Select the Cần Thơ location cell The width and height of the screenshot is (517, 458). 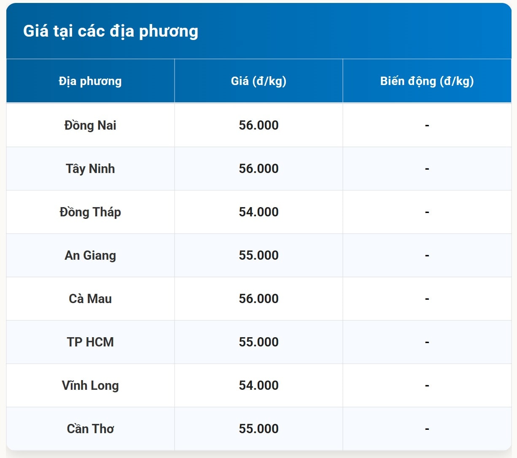tap(90, 429)
